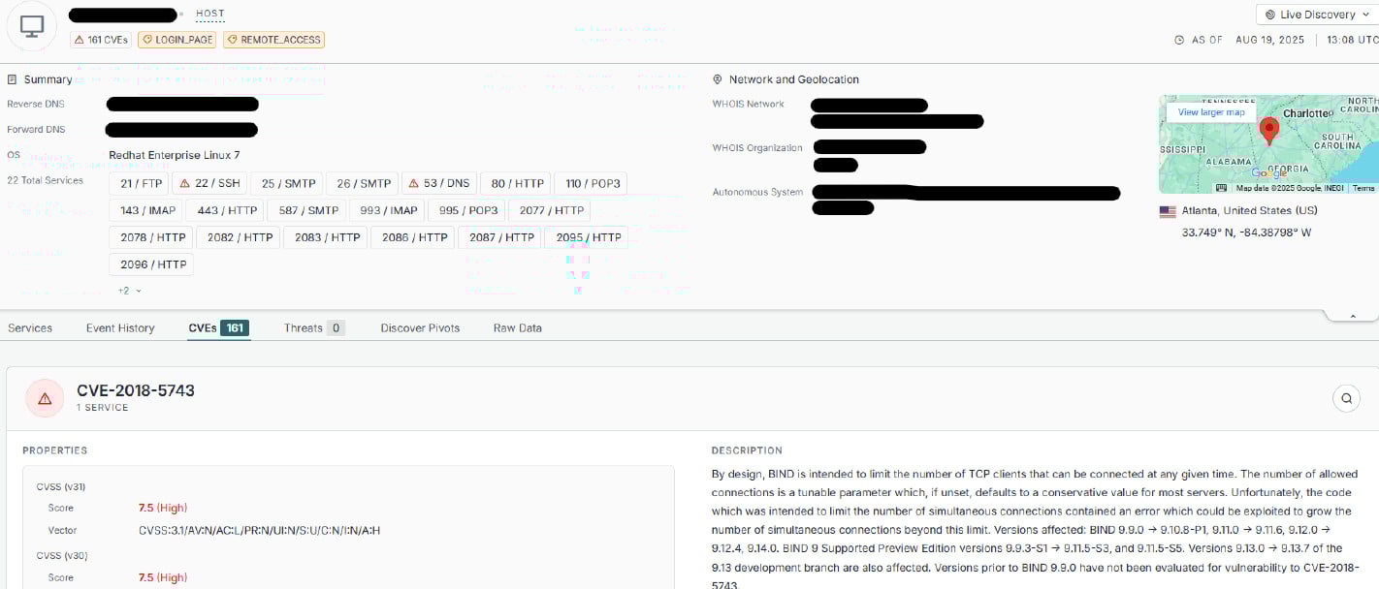
Task: Select the 21 / FTP service button
Action: [x=139, y=183]
